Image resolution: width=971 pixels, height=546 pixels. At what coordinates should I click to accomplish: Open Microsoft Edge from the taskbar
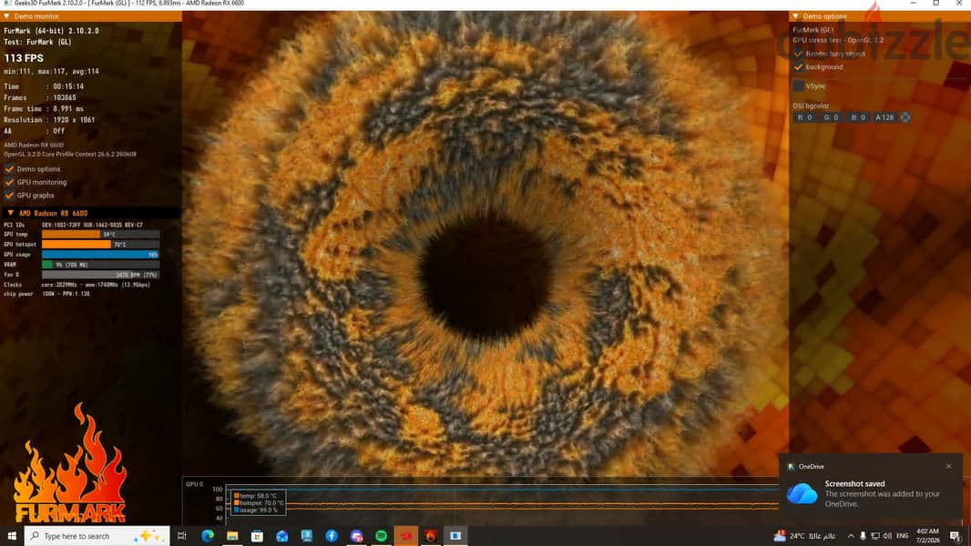tap(208, 535)
